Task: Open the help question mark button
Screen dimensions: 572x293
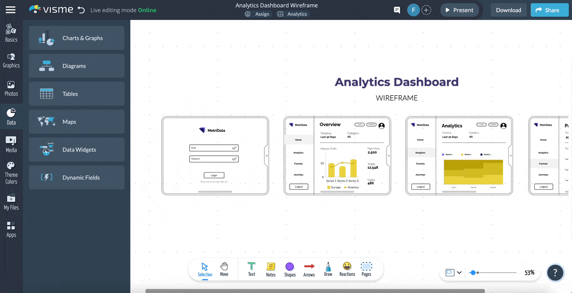Action: pos(555,273)
